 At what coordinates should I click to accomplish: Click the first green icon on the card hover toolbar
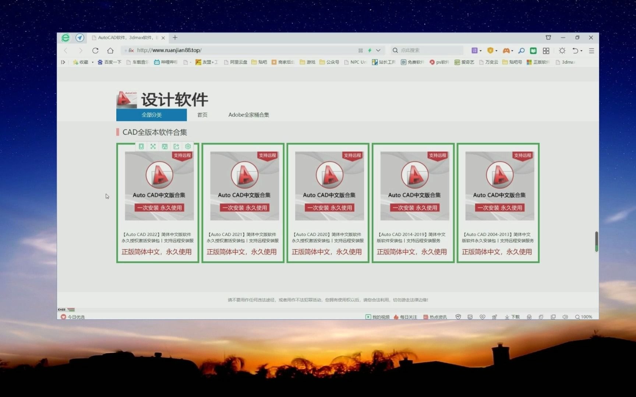tap(141, 146)
